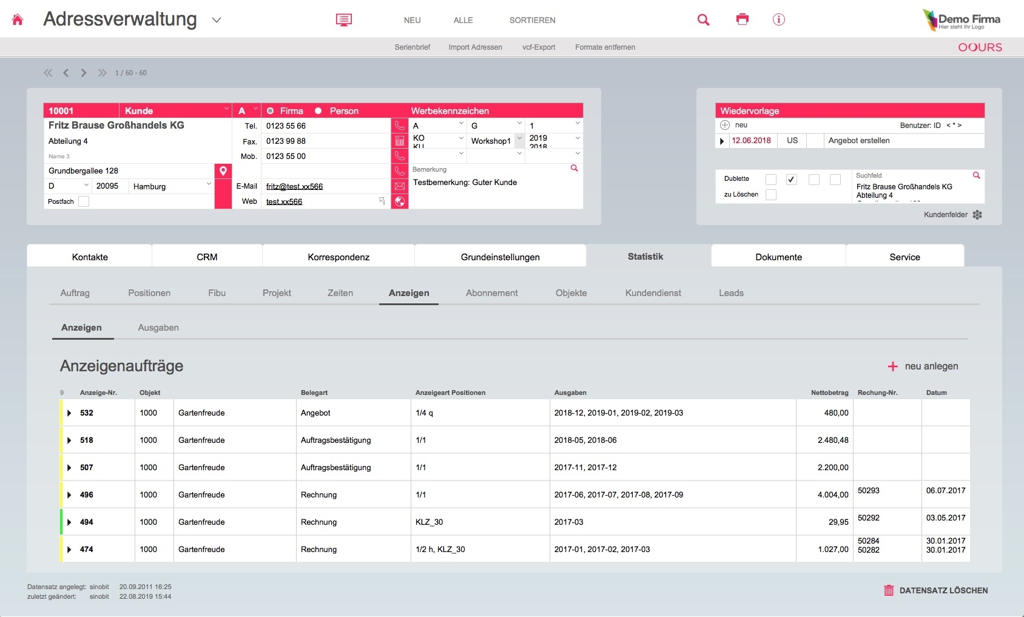
Task: Expand the row for Anzeige-Nr. 518
Action: 69,440
